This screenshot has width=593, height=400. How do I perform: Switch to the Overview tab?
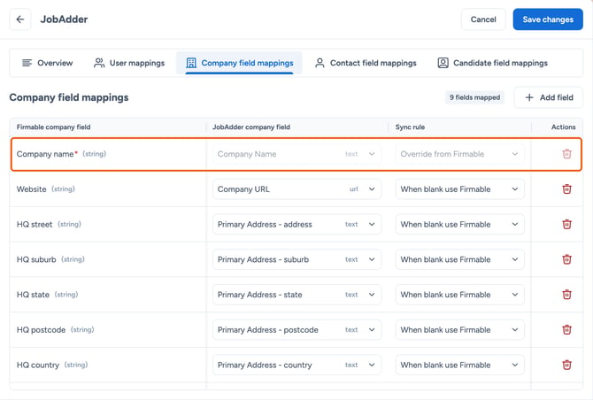click(47, 63)
